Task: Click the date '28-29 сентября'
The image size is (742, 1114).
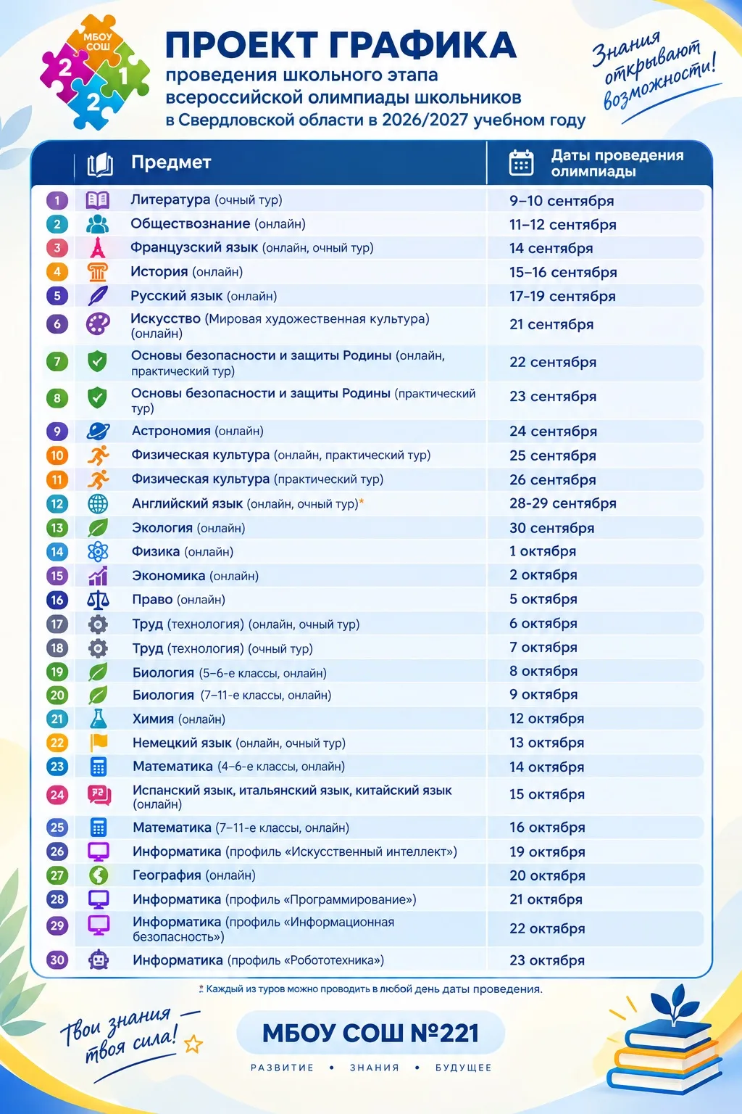Action: pyautogui.click(x=563, y=503)
